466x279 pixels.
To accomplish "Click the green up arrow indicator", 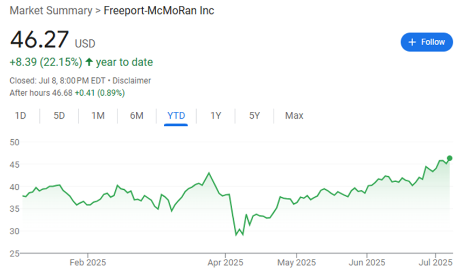I will 89,62.
